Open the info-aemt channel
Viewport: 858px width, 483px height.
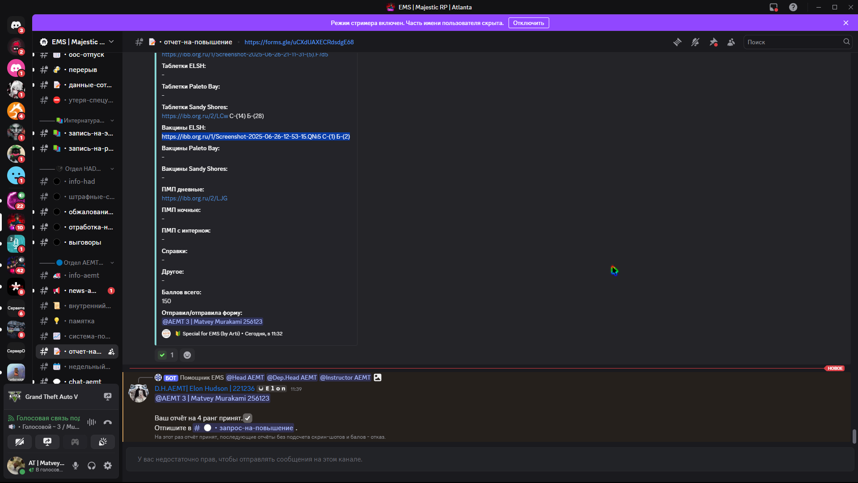click(x=77, y=275)
